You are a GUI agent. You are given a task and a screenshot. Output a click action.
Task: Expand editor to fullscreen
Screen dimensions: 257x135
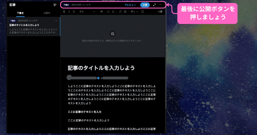coord(154,5)
